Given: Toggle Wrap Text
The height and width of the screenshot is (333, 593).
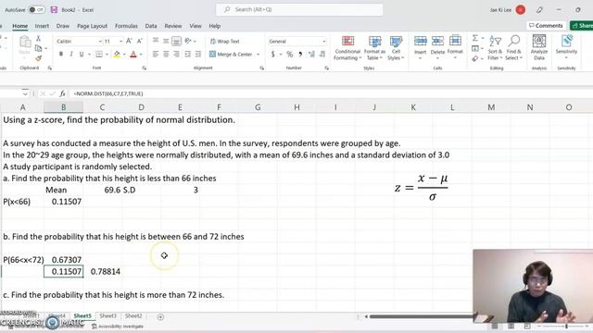Looking at the screenshot, I should click(224, 41).
